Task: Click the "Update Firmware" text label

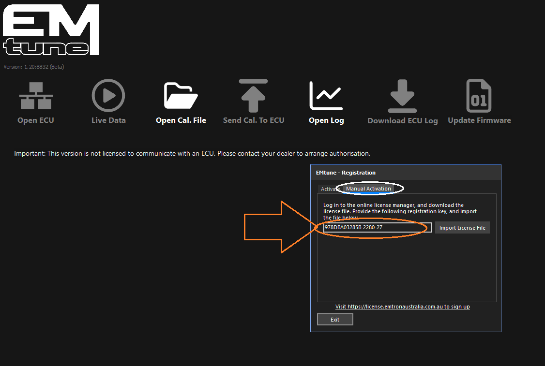Action: (x=479, y=120)
